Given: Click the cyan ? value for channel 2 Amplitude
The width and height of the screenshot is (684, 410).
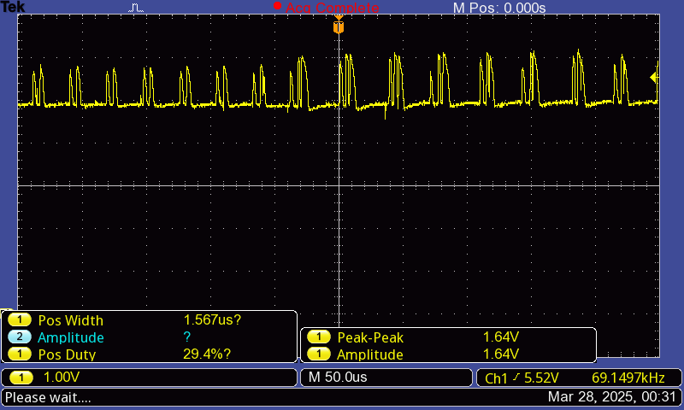Looking at the screenshot, I should click(x=186, y=337).
